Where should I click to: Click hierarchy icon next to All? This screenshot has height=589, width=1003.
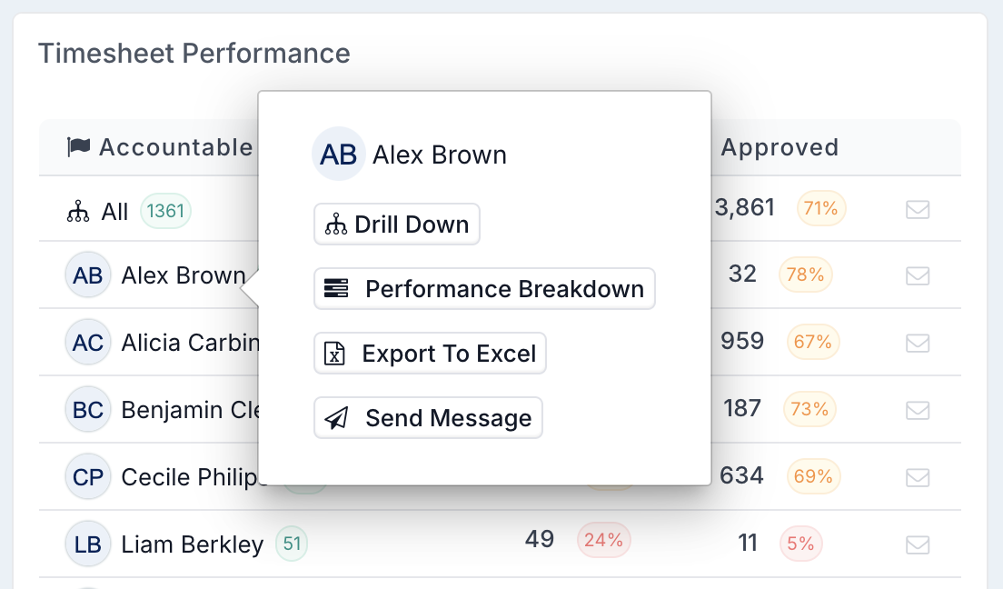(78, 211)
